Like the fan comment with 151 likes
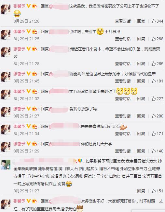The width and height of the screenshot is (165, 212). pyautogui.click(x=154, y=191)
